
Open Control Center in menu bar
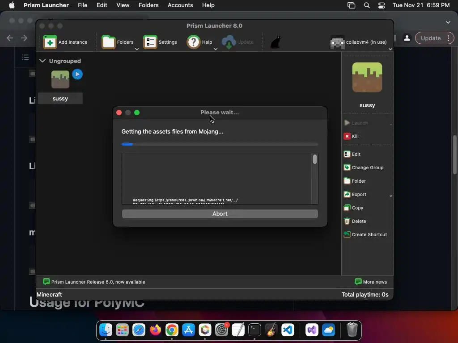click(382, 5)
